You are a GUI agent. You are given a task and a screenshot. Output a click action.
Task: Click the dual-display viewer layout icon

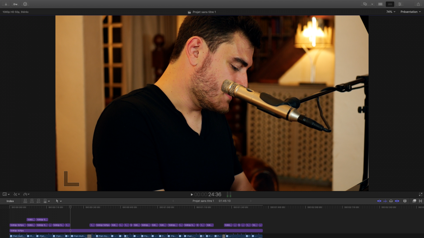tap(365, 4)
